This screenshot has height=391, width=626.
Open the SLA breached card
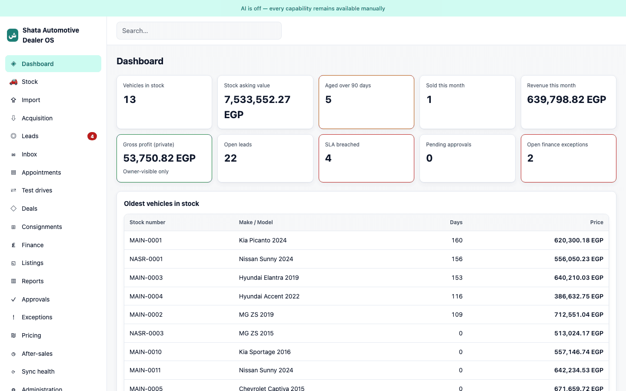click(x=366, y=158)
